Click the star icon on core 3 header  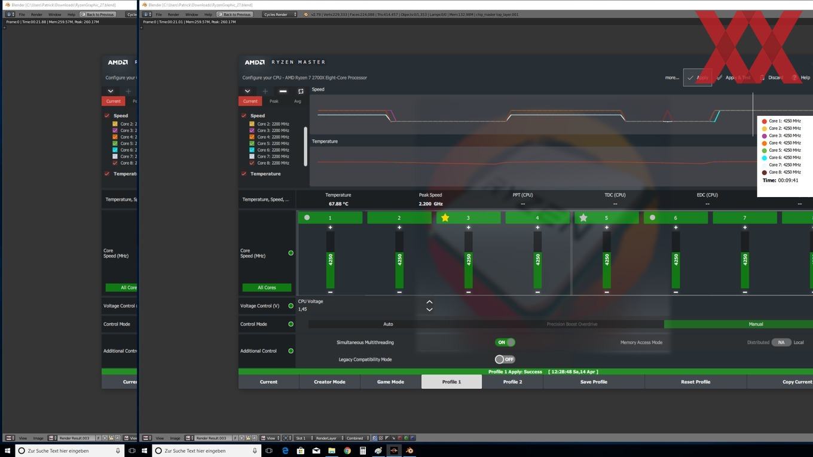[445, 218]
